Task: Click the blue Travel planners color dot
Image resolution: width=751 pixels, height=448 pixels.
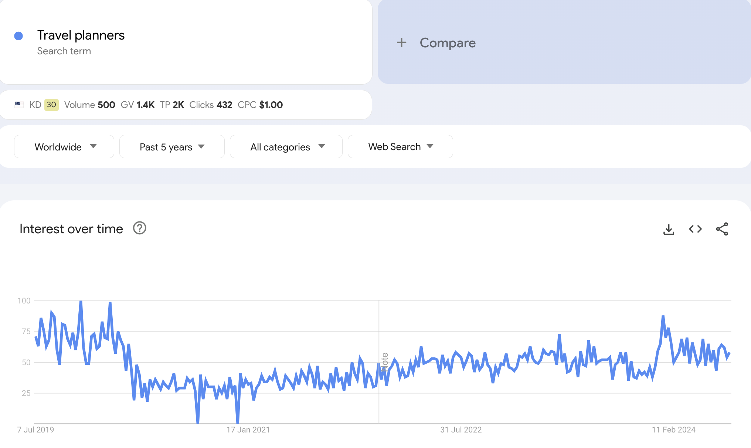Action: tap(18, 36)
